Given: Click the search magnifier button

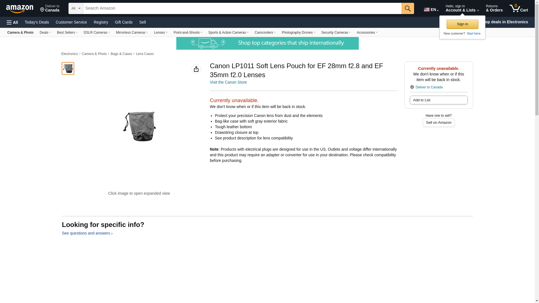Looking at the screenshot, I should [x=408, y=8].
